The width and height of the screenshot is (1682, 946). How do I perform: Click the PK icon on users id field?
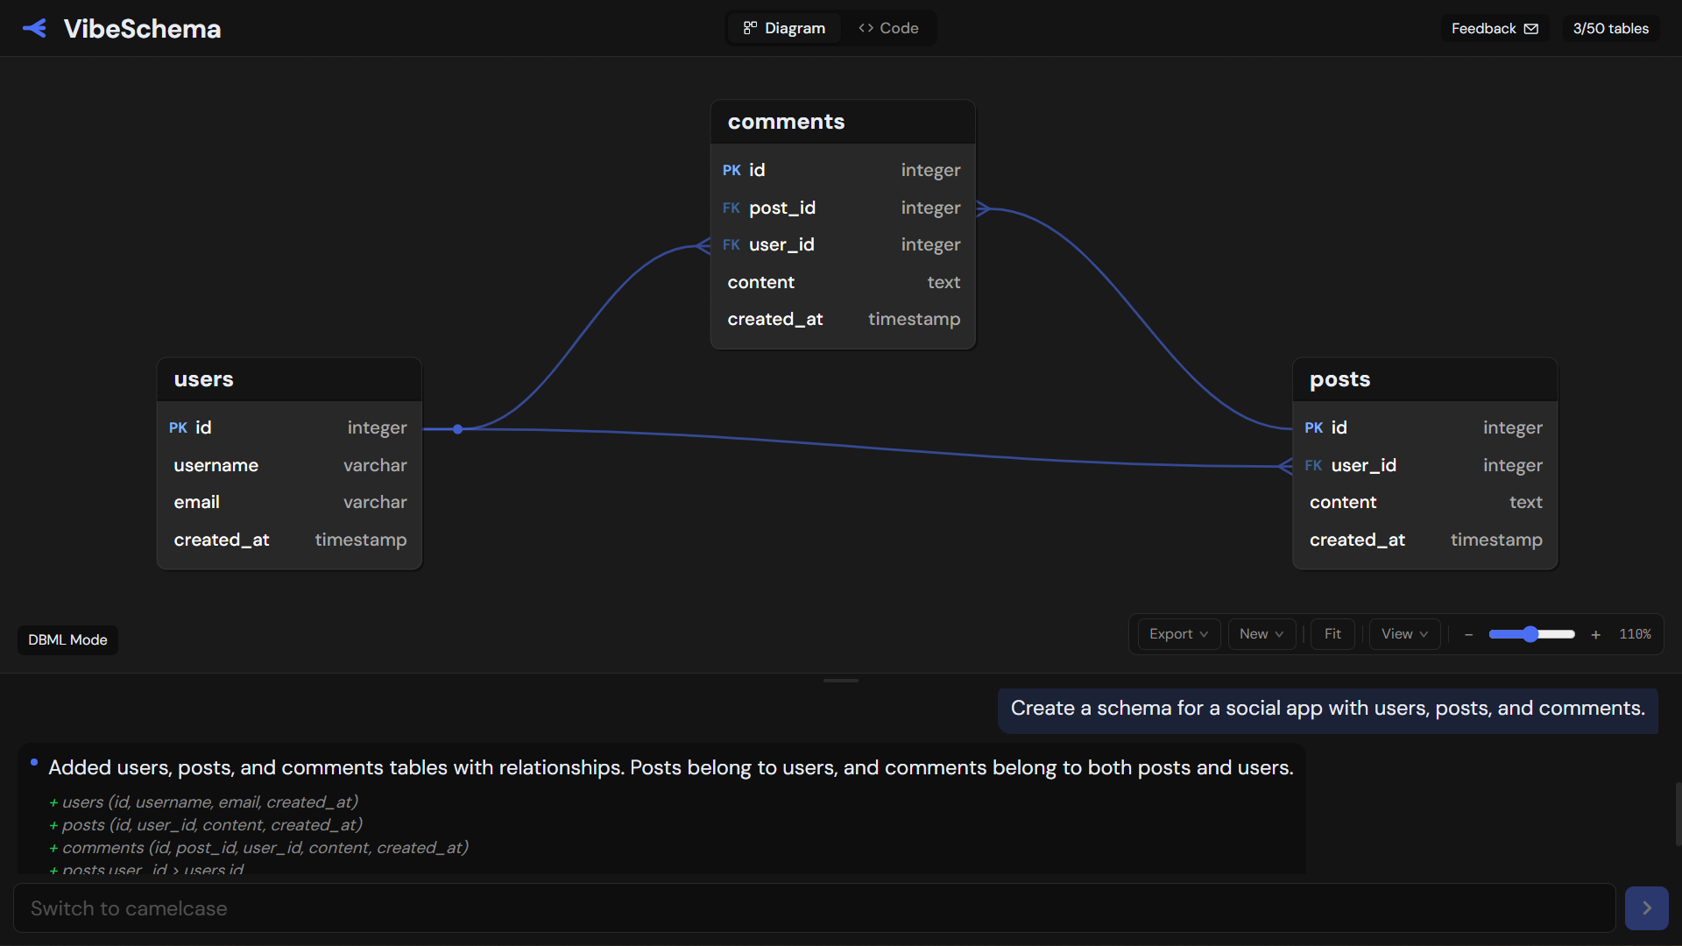click(178, 427)
